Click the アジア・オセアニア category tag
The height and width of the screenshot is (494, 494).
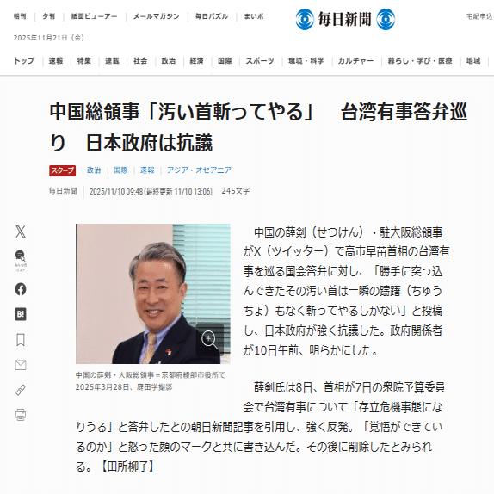pos(199,170)
